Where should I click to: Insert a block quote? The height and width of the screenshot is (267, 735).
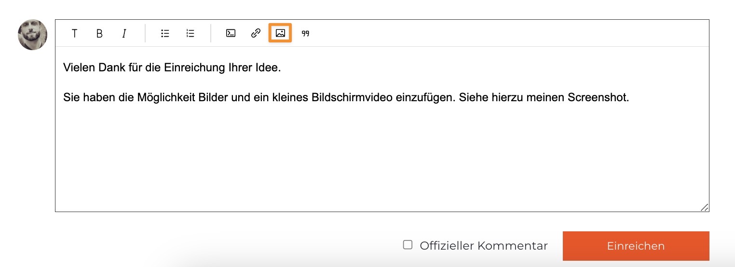(305, 33)
